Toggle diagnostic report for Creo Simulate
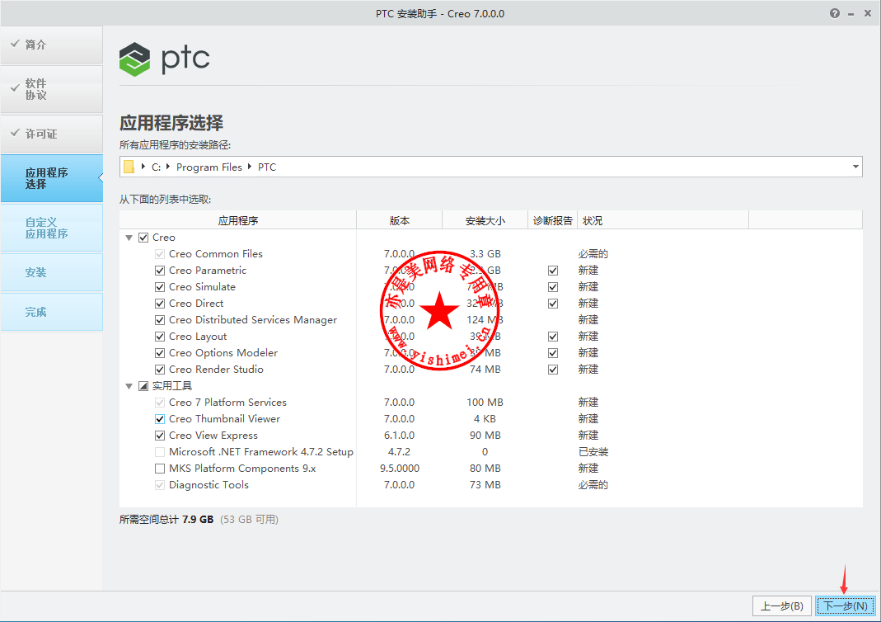 point(553,287)
